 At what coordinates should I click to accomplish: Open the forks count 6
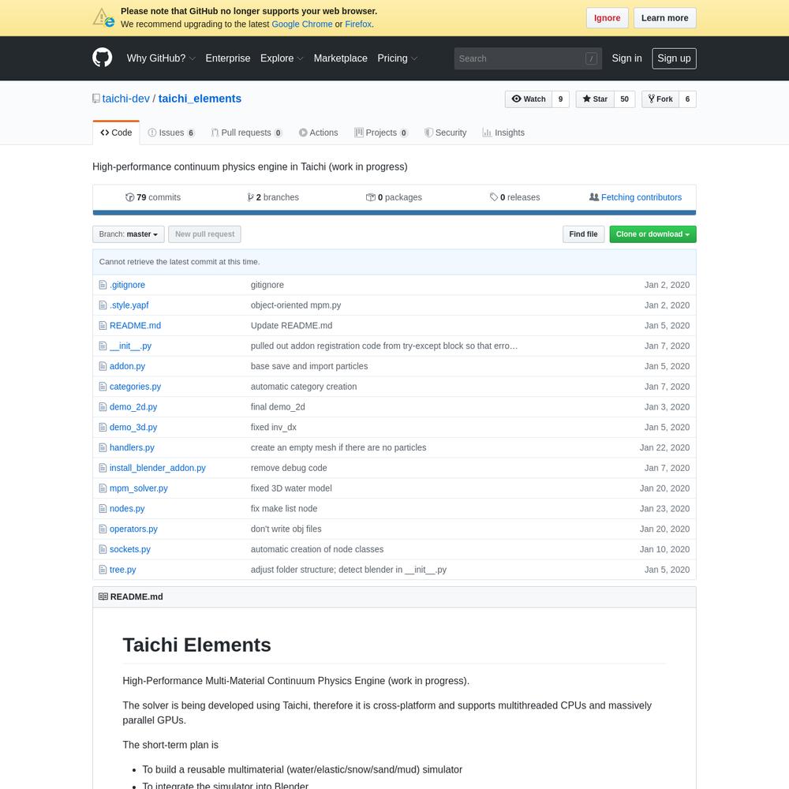point(687,99)
